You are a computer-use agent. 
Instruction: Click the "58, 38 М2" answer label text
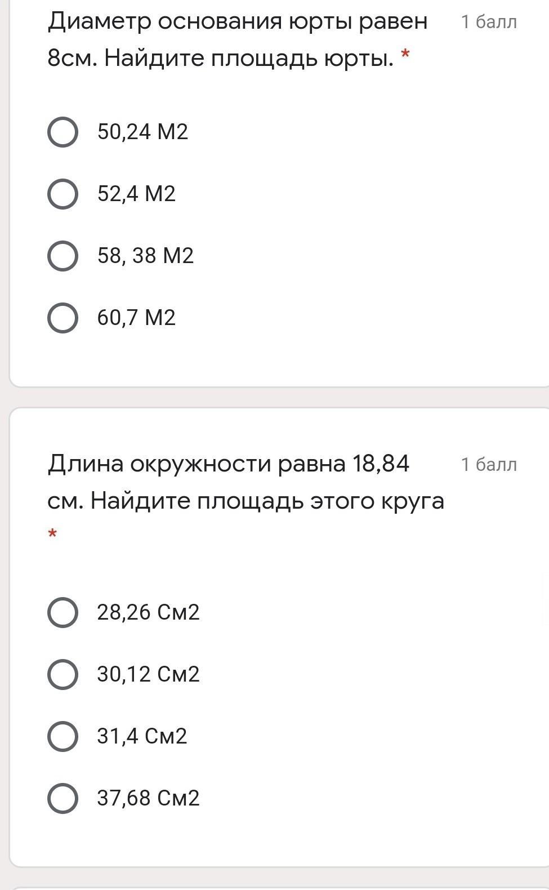click(145, 256)
